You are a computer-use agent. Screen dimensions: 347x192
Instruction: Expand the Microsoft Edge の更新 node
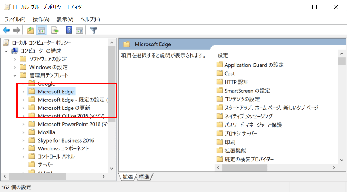point(23,108)
